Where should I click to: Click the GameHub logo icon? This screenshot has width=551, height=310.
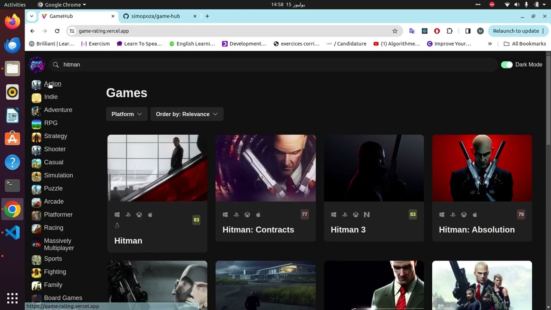click(x=37, y=65)
